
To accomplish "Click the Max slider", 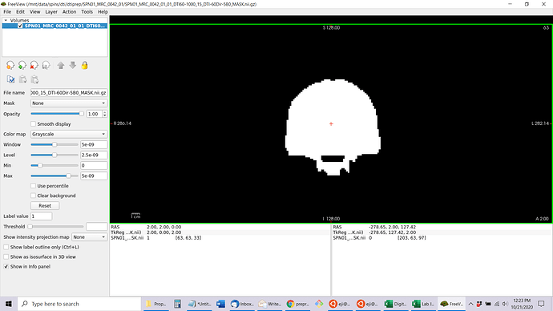I will [x=54, y=176].
